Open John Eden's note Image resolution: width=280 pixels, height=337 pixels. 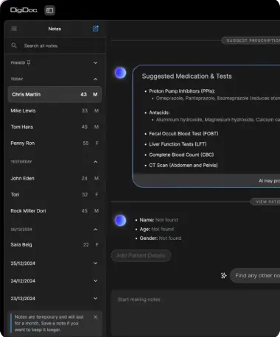pyautogui.click(x=55, y=179)
